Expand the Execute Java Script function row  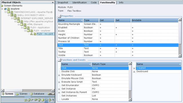(59, 82)
